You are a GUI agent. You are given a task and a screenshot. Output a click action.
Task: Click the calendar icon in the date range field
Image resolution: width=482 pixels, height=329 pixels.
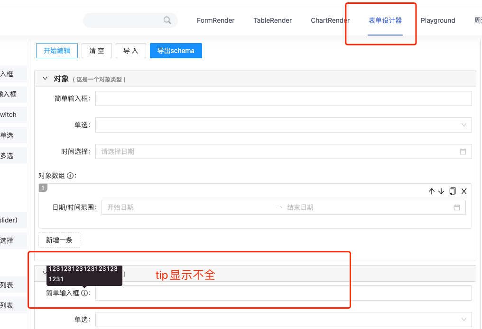[x=457, y=207]
